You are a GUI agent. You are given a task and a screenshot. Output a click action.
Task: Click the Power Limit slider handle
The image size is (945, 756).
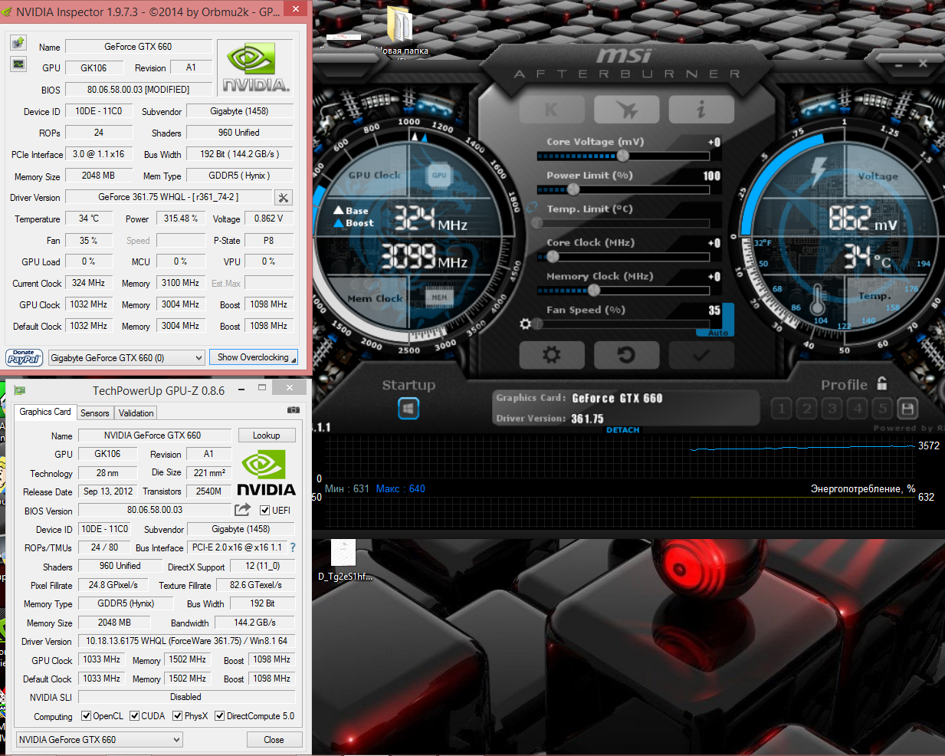573,189
